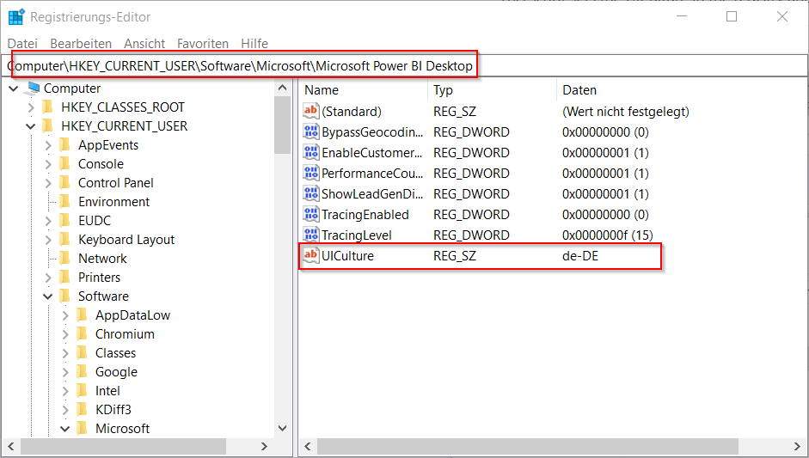
Task: Click the Google folder icon
Action: pyautogui.click(x=82, y=372)
